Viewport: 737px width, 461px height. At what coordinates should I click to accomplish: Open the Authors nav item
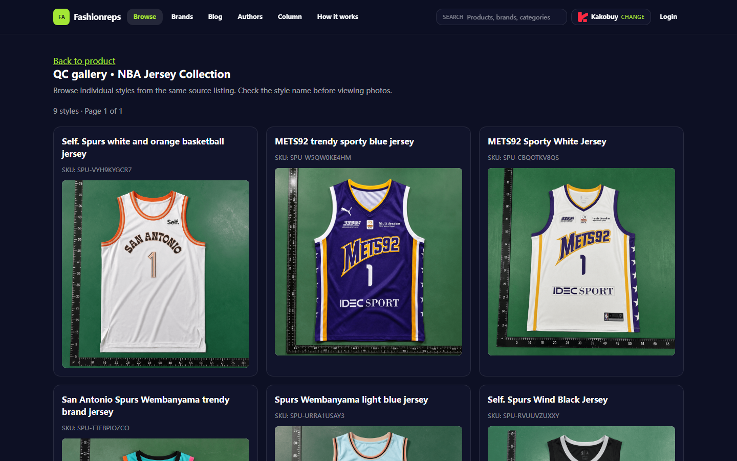[x=250, y=17]
